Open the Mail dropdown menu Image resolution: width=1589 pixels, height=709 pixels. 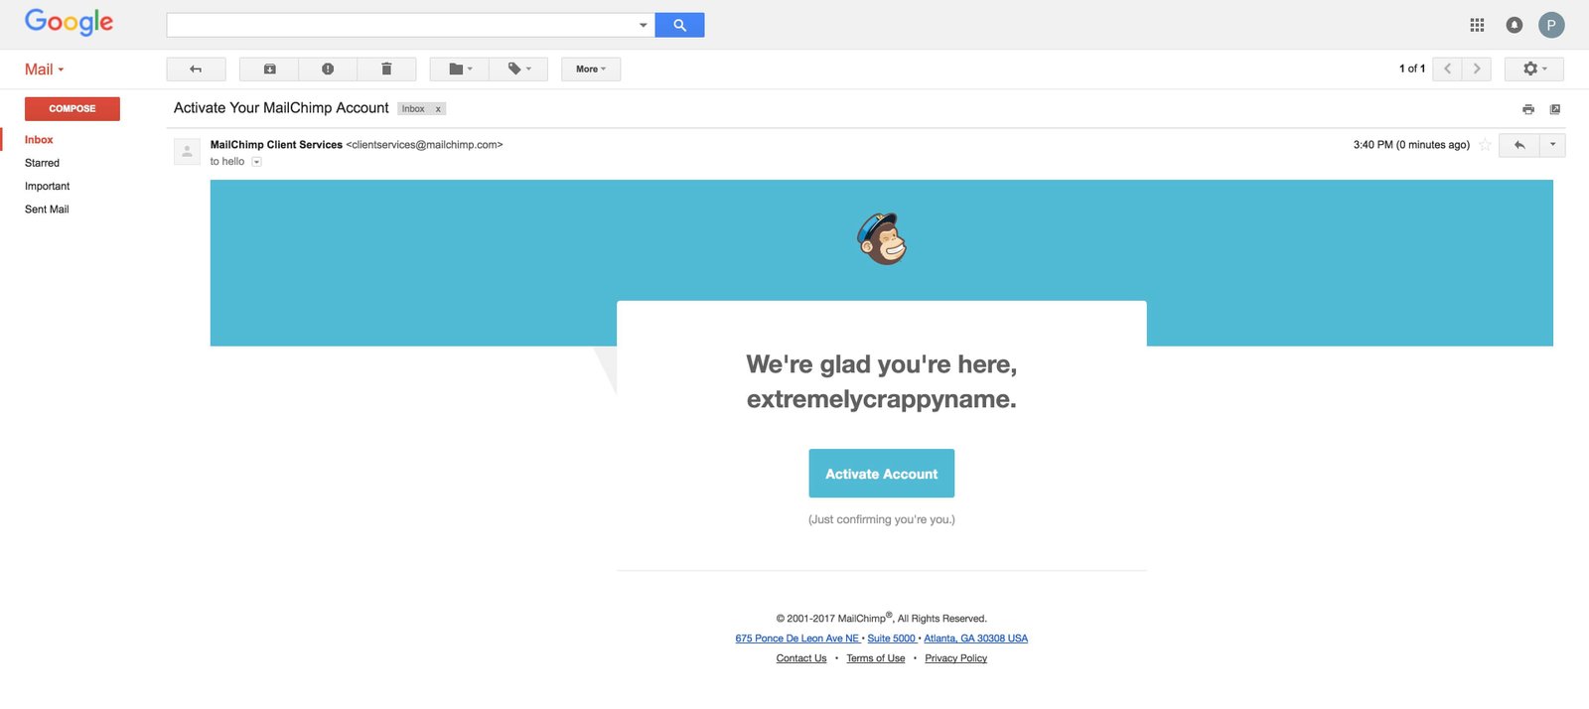(x=45, y=70)
